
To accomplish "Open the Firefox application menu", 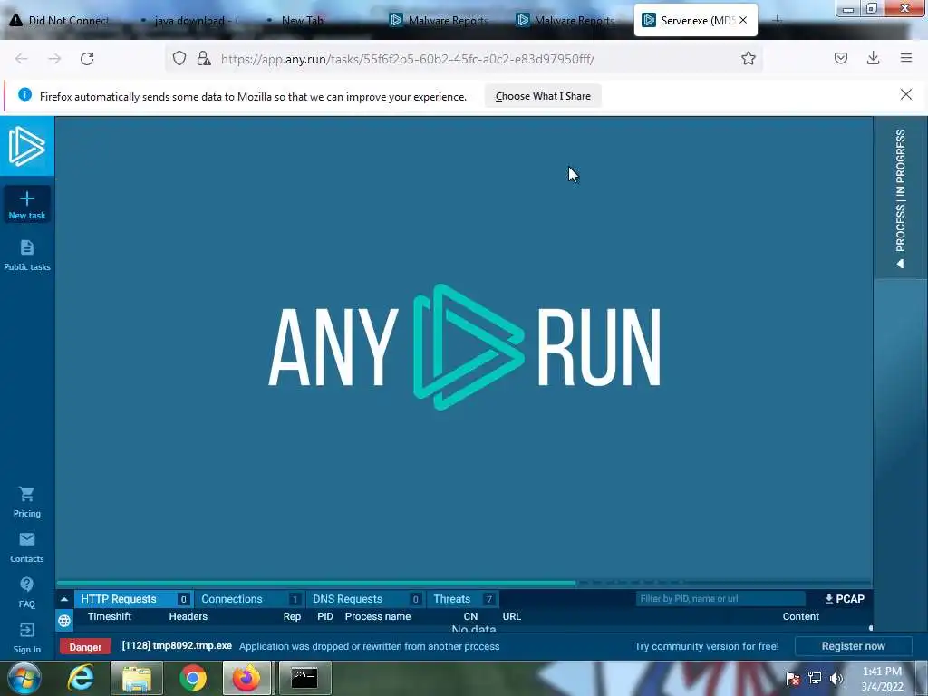I will pos(906,58).
